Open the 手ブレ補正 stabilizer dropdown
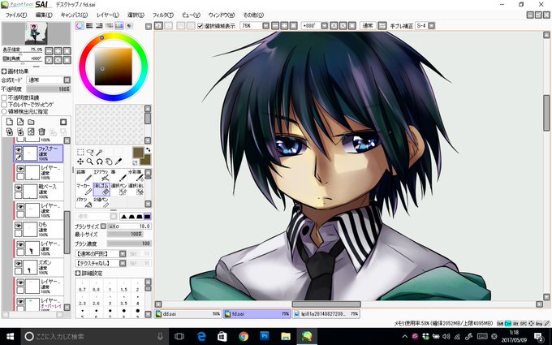Viewport: 552px width, 345px height. click(x=432, y=26)
